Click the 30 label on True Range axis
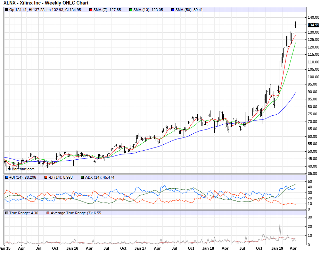The width and height of the screenshot is (321, 259). point(310,217)
